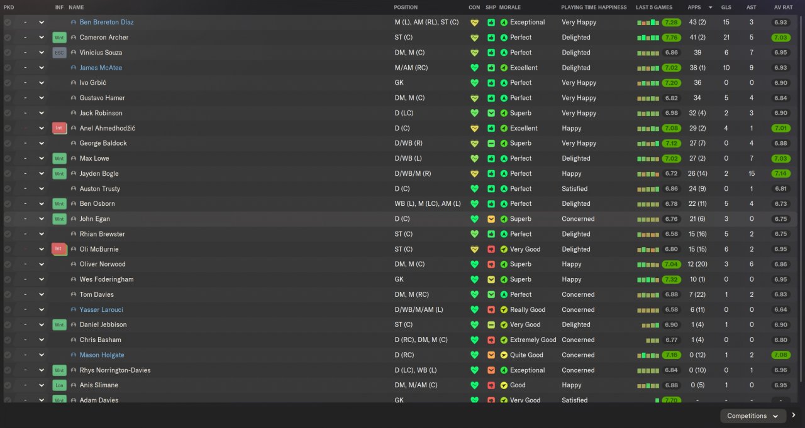The width and height of the screenshot is (805, 428).
Task: Toggle the picked checkmark for Tom Davies
Action: [8, 294]
